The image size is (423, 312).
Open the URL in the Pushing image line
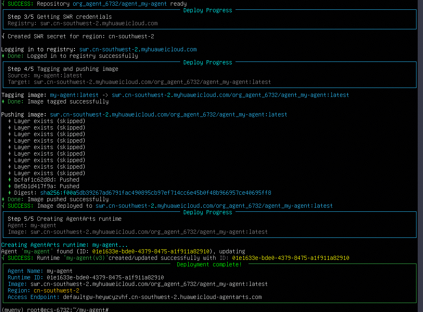[x=169, y=114]
